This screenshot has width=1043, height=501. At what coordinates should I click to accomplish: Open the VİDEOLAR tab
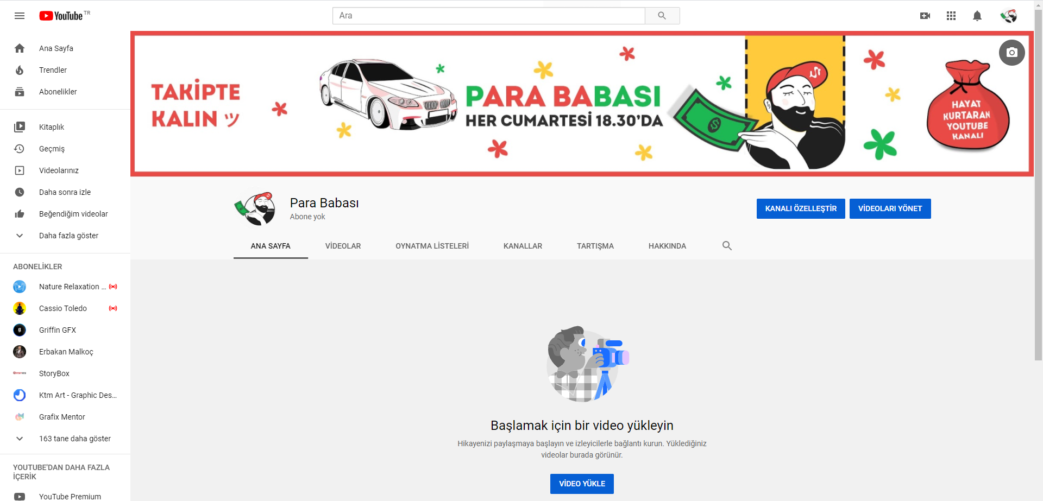[343, 246]
